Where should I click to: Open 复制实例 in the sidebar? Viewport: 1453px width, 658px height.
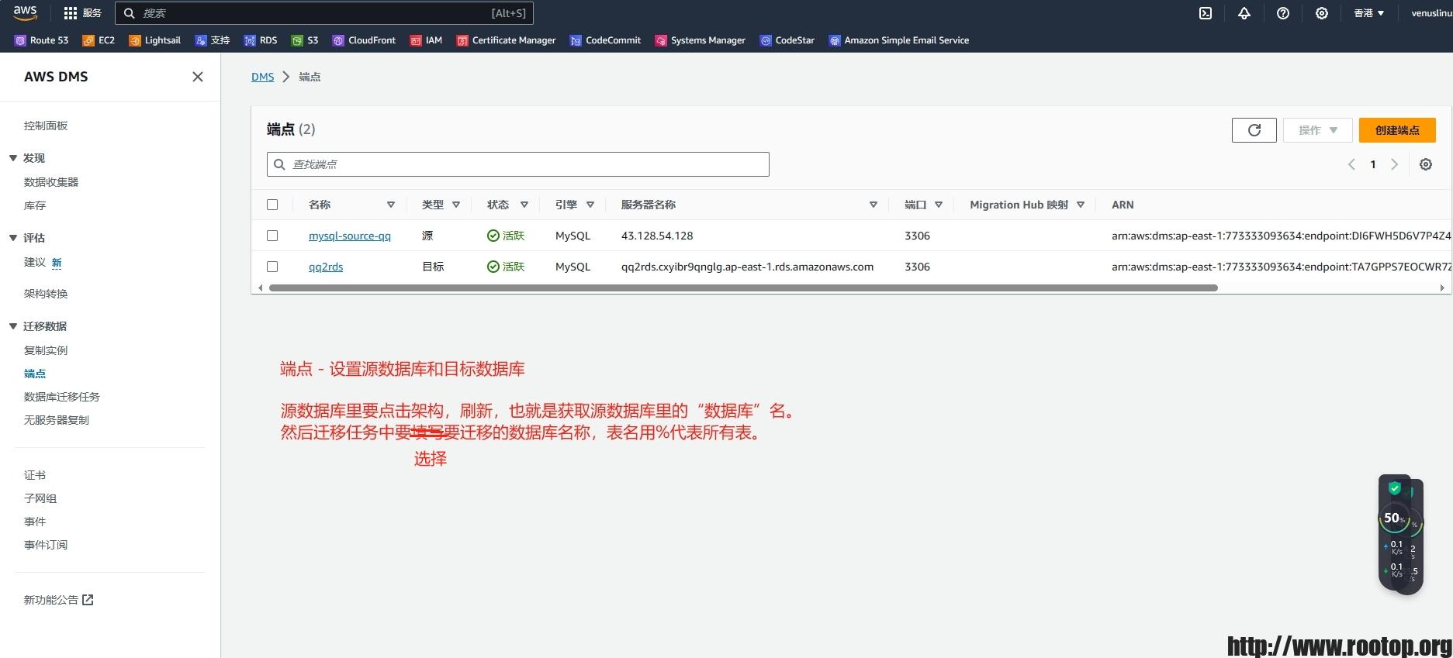[46, 350]
